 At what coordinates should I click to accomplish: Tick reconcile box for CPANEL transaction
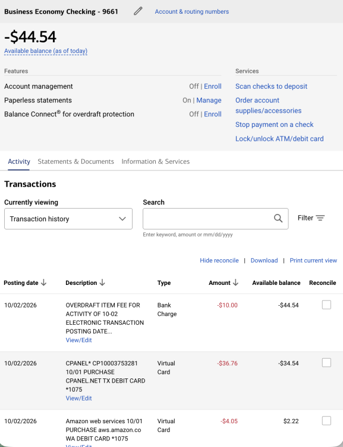326,362
